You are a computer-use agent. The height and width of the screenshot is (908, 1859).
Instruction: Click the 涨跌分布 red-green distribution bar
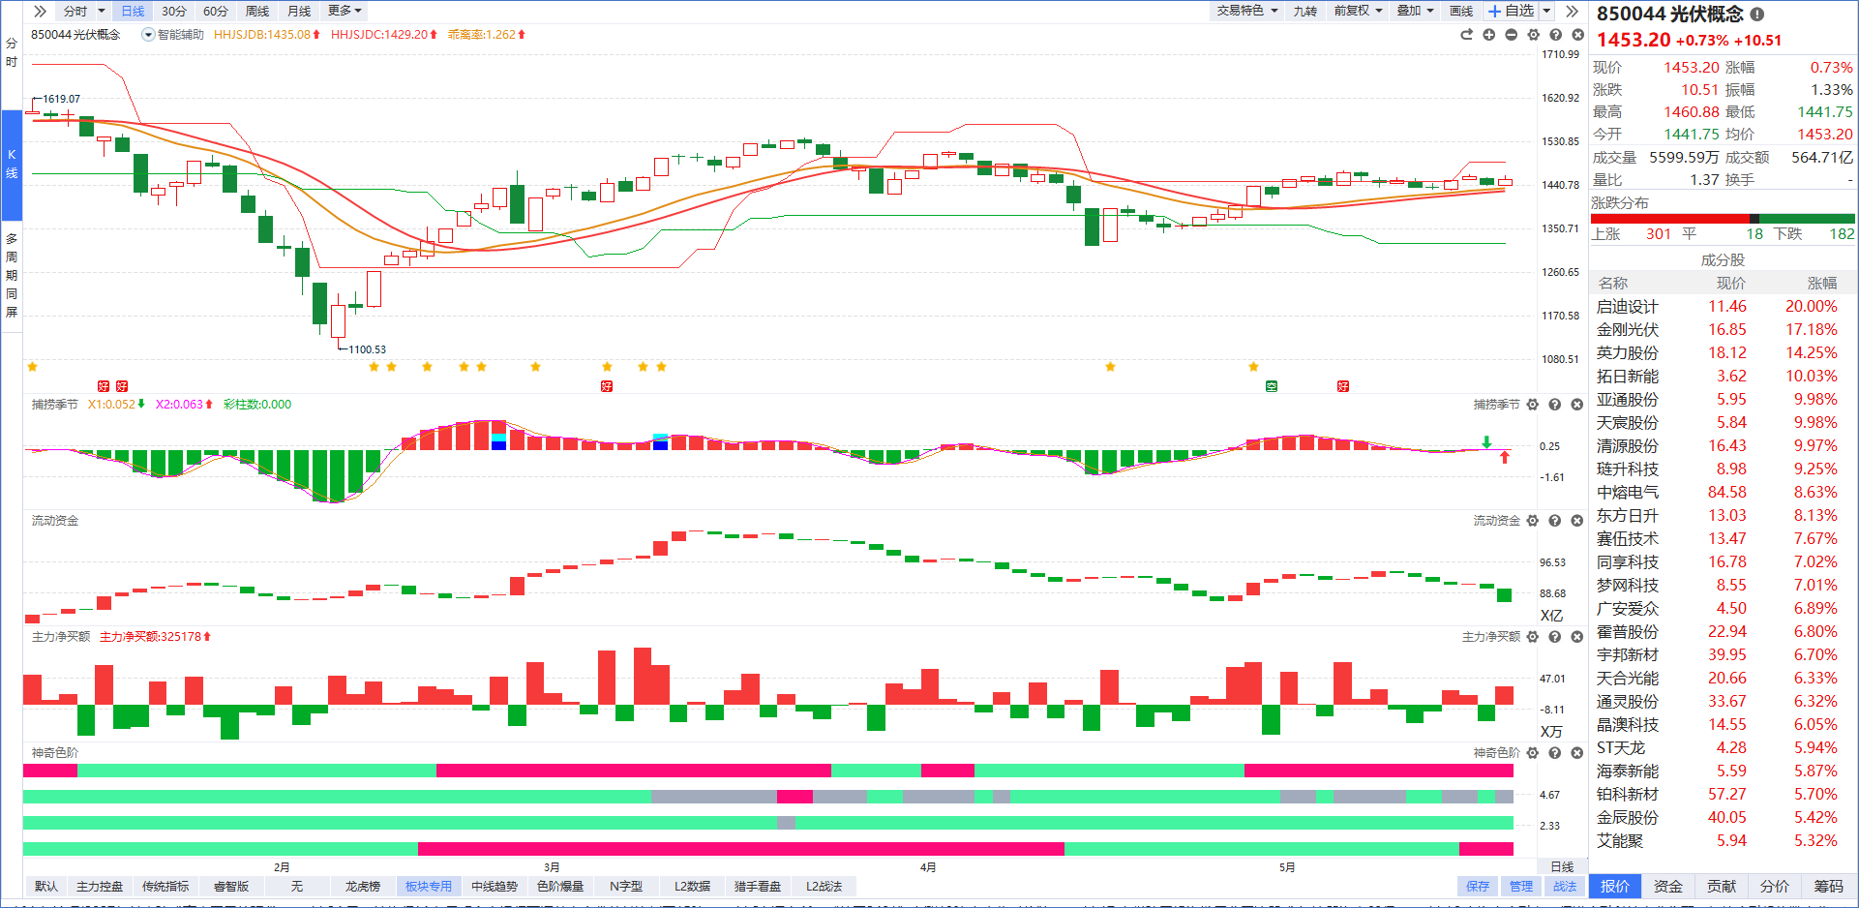tap(1723, 219)
